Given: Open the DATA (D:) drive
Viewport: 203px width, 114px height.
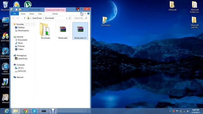Looking at the screenshot, I should (22, 71).
